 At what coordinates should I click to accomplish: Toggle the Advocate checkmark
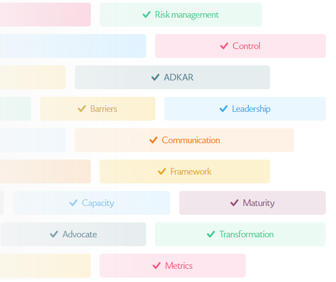(x=54, y=234)
